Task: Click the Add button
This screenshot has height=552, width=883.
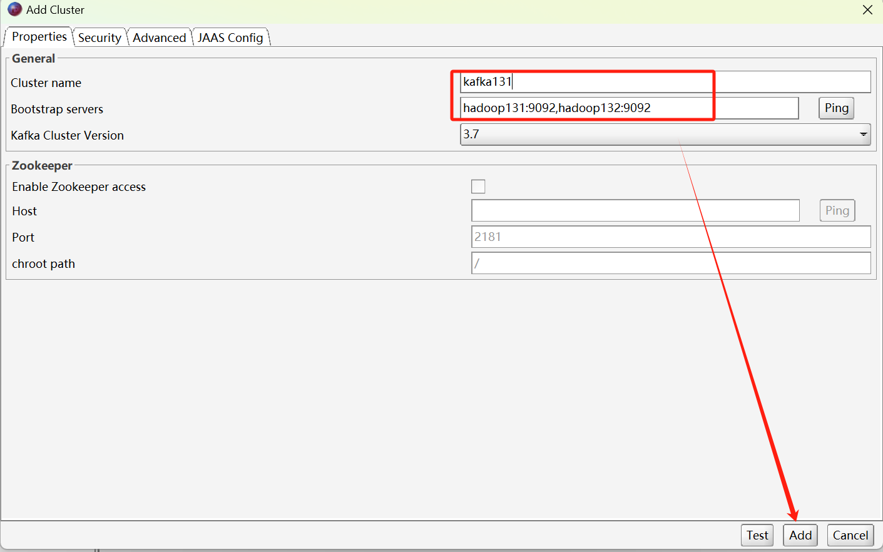Action: (x=800, y=535)
